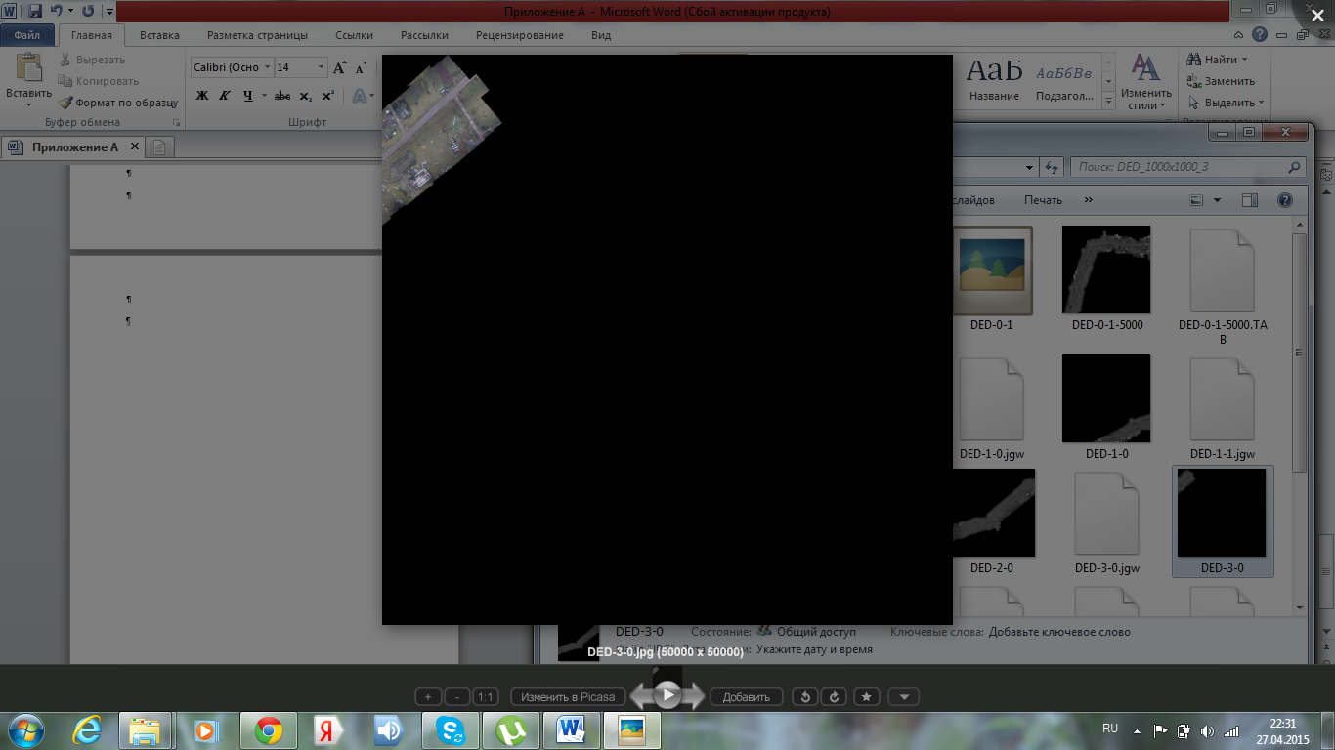
Task: Decrease font size with shrink icon
Action: coord(361,67)
